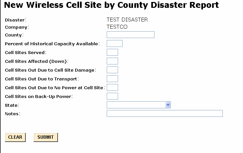This screenshot has height=153, width=243.
Task: Click the Company label text
Action: 17,27
